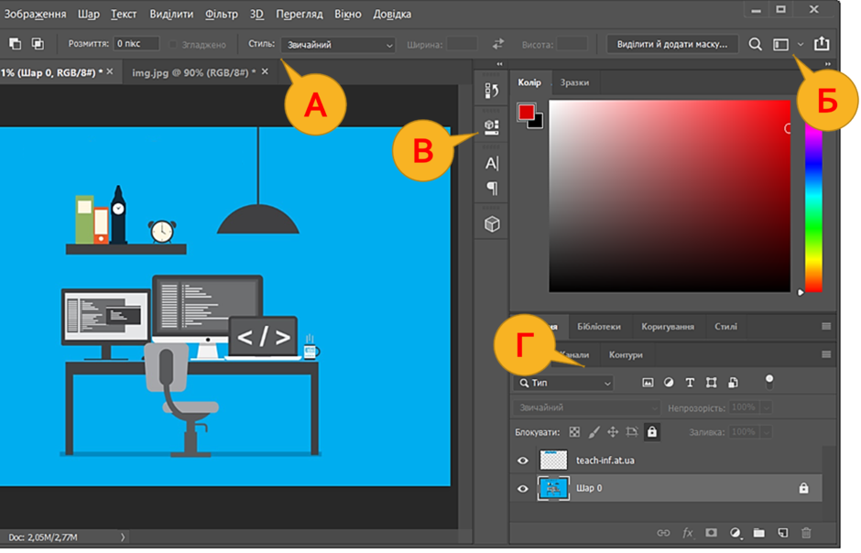
Task: Open the search magnifier in options bar
Action: [x=756, y=44]
